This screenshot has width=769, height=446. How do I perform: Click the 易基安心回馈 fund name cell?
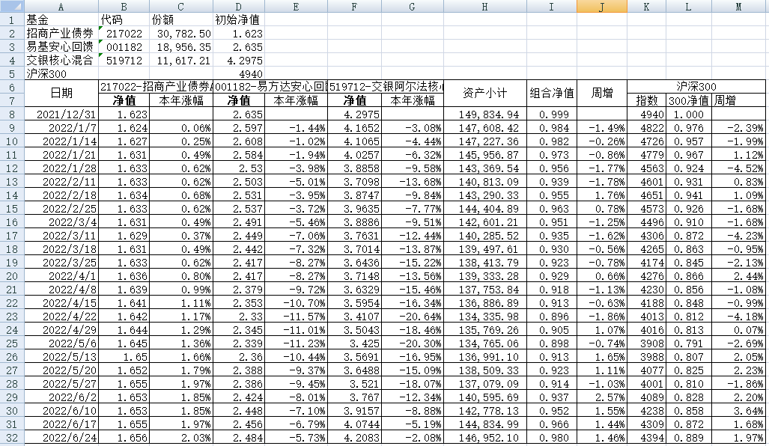[x=61, y=47]
